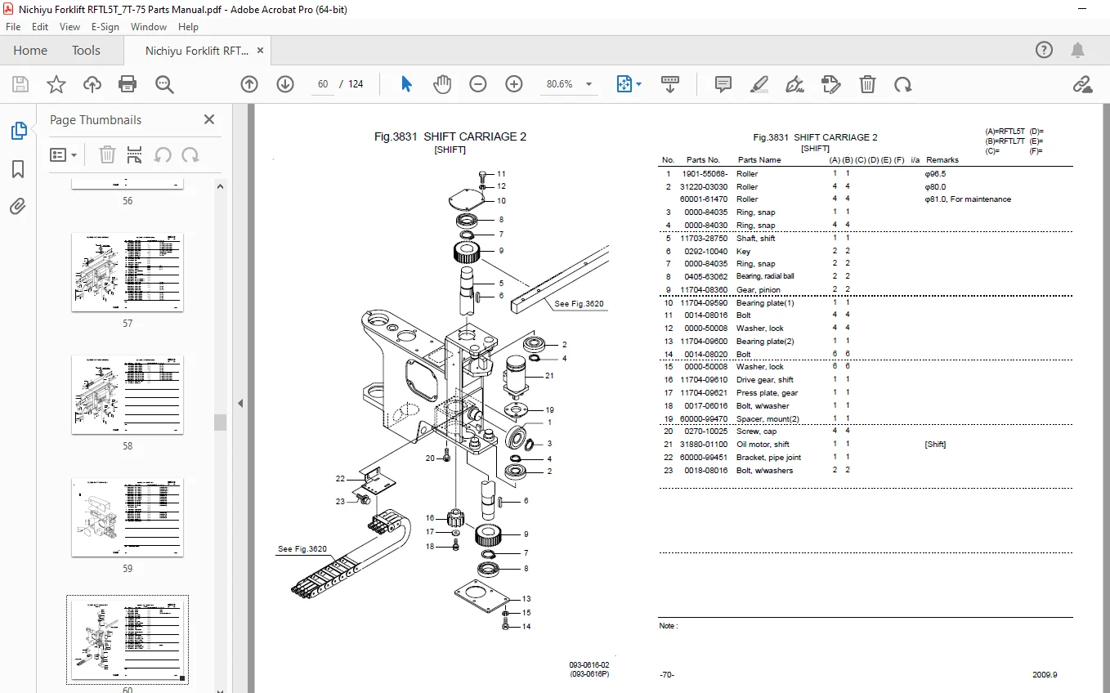Open the Attachments paperclip pane

pyautogui.click(x=18, y=206)
